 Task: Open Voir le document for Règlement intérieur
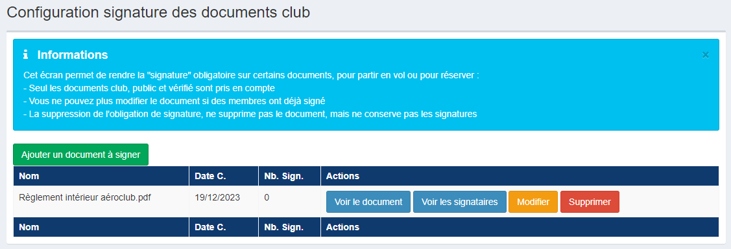(368, 202)
